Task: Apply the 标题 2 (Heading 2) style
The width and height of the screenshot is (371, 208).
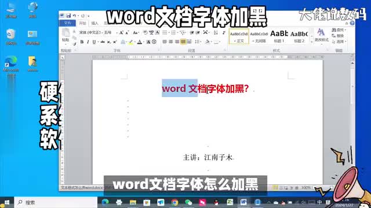Action: pyautogui.click(x=299, y=36)
